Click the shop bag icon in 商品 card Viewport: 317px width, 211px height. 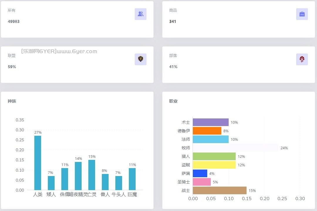302,14
